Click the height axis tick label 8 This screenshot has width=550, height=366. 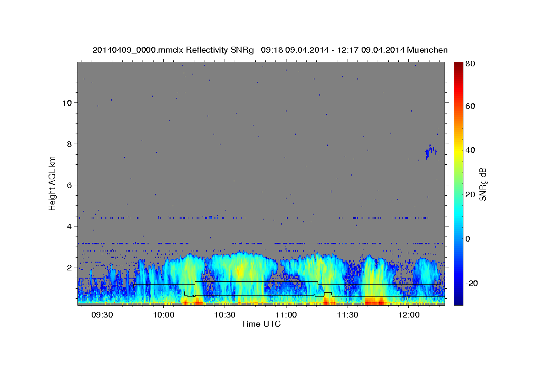click(x=70, y=144)
